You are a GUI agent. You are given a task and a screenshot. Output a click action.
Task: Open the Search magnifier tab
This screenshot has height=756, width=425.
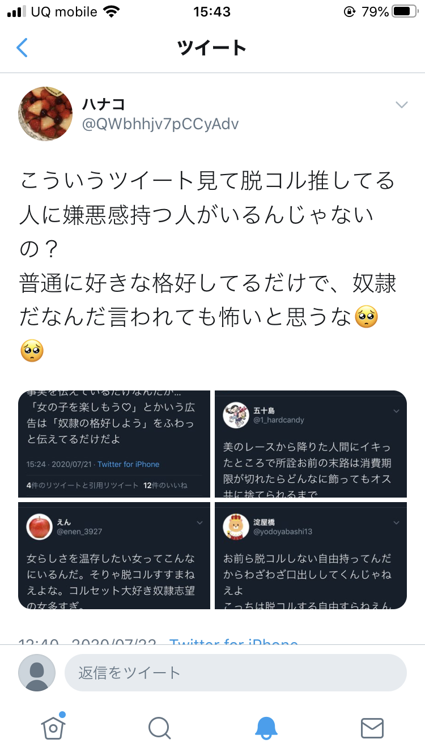click(x=159, y=727)
